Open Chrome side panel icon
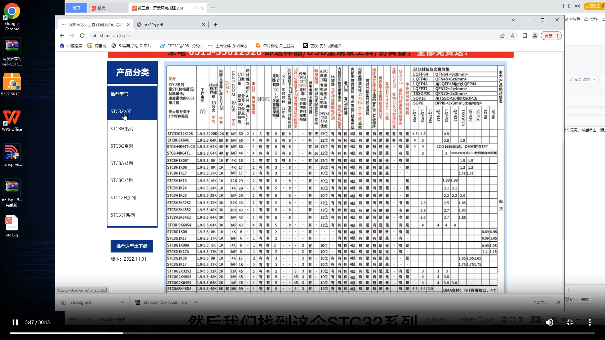 [x=525, y=36]
